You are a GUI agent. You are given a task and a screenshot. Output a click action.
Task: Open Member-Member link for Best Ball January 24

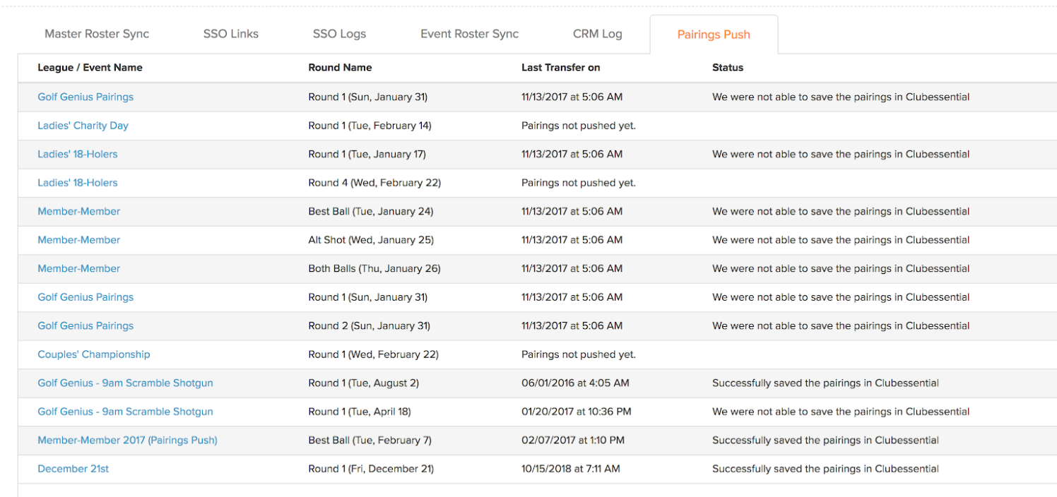79,211
